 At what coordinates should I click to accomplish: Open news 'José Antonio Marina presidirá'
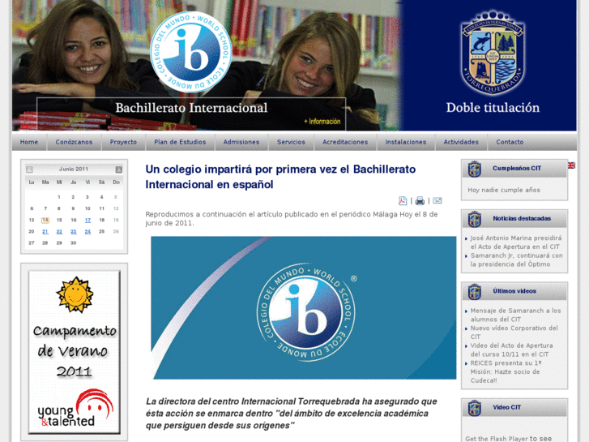click(516, 242)
